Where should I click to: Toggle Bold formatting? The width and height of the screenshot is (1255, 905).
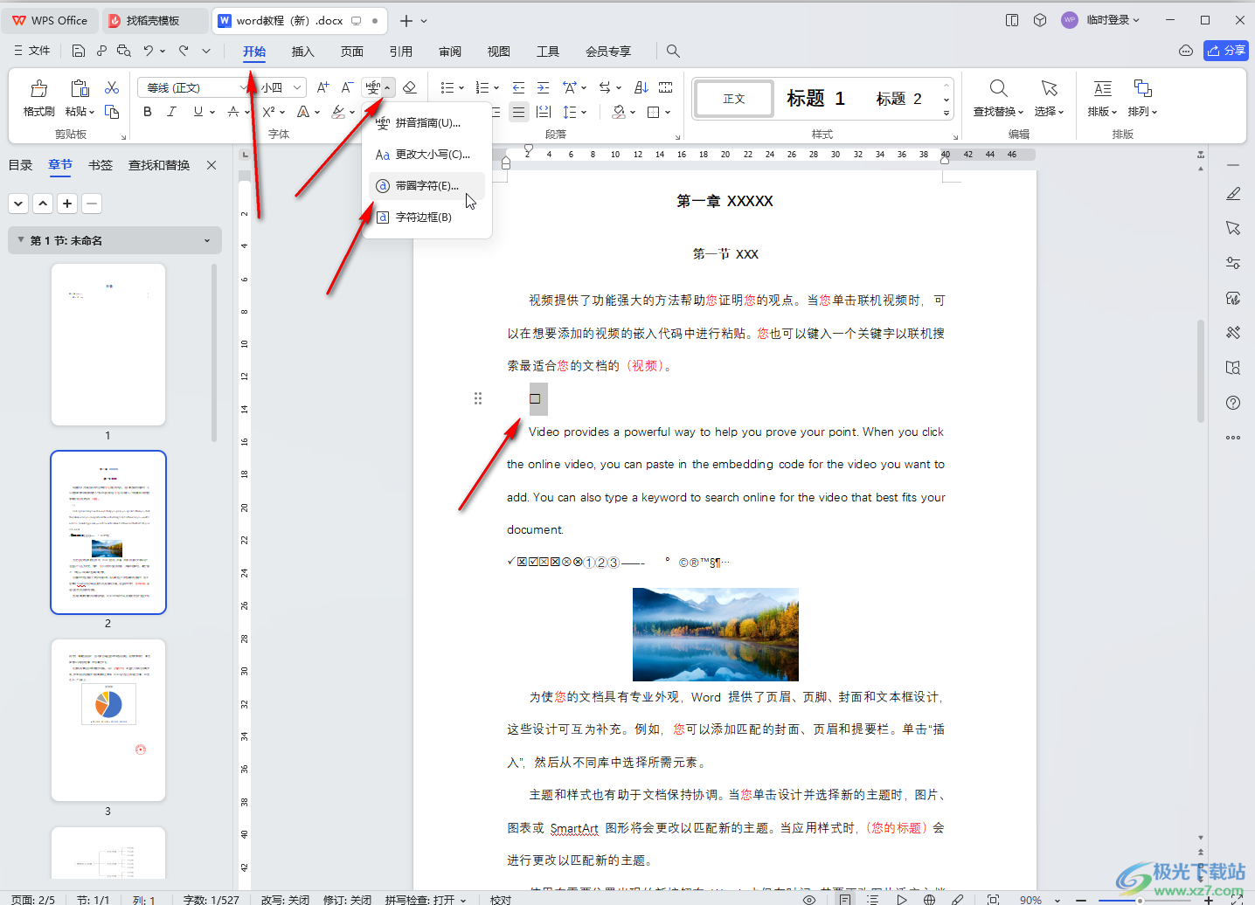click(x=147, y=111)
